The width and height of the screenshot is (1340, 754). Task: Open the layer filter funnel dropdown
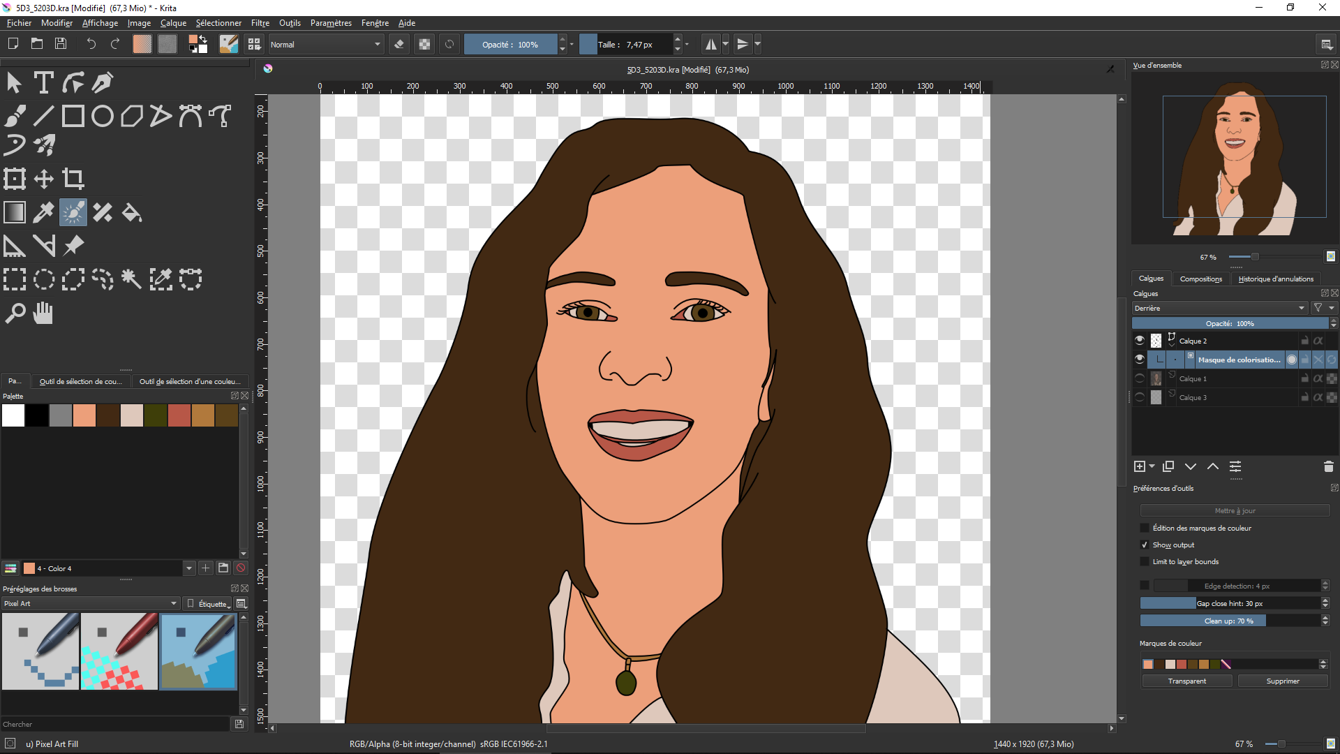click(x=1324, y=308)
